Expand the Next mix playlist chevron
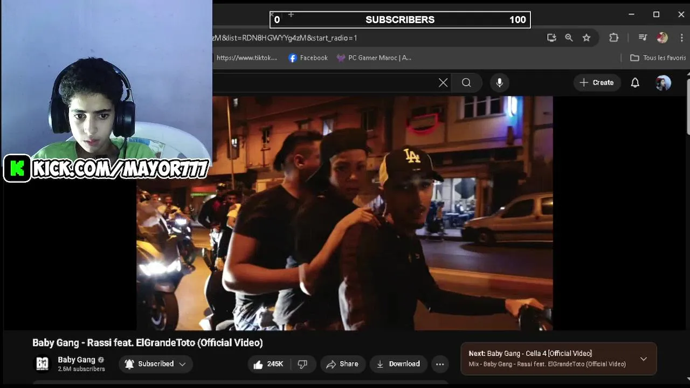Viewport: 690px width, 388px height. 644,358
